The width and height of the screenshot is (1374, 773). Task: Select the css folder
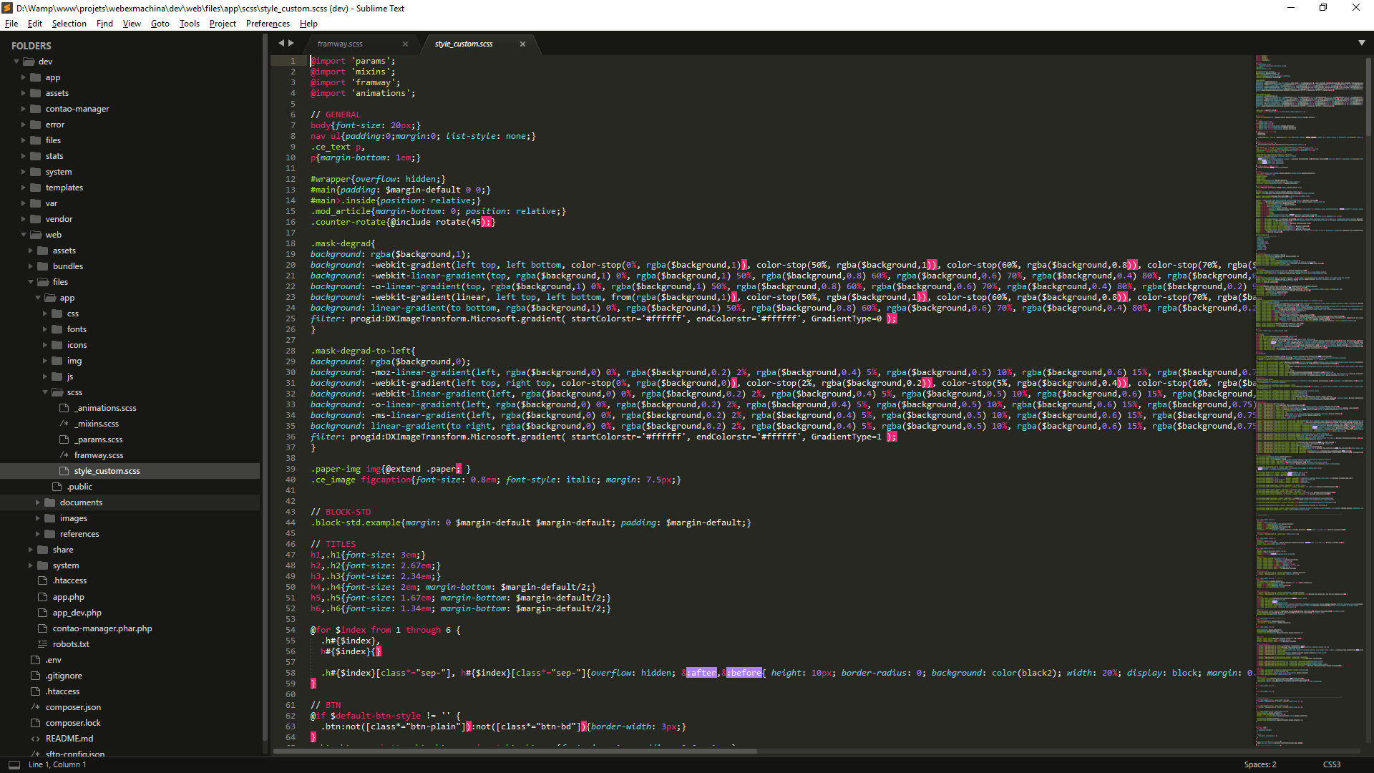[x=73, y=313]
